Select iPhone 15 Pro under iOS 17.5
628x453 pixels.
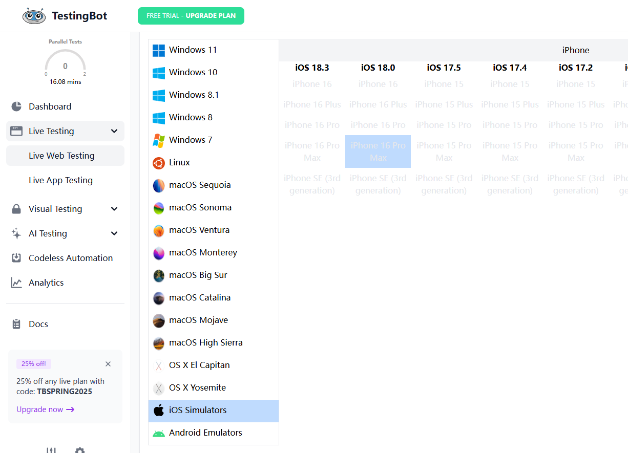(444, 125)
